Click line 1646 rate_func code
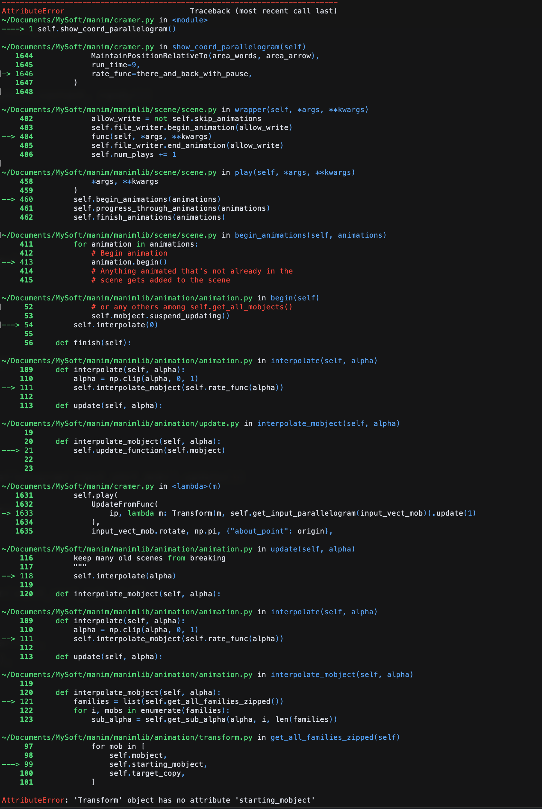This screenshot has width=542, height=809. [x=171, y=73]
